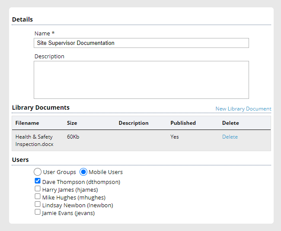This screenshot has height=231, width=281.
Task: Tick the Jamie Evans checkbox
Action: pos(38,212)
